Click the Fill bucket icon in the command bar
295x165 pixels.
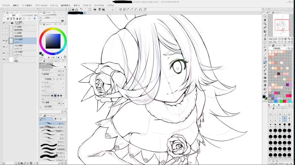click(95, 10)
